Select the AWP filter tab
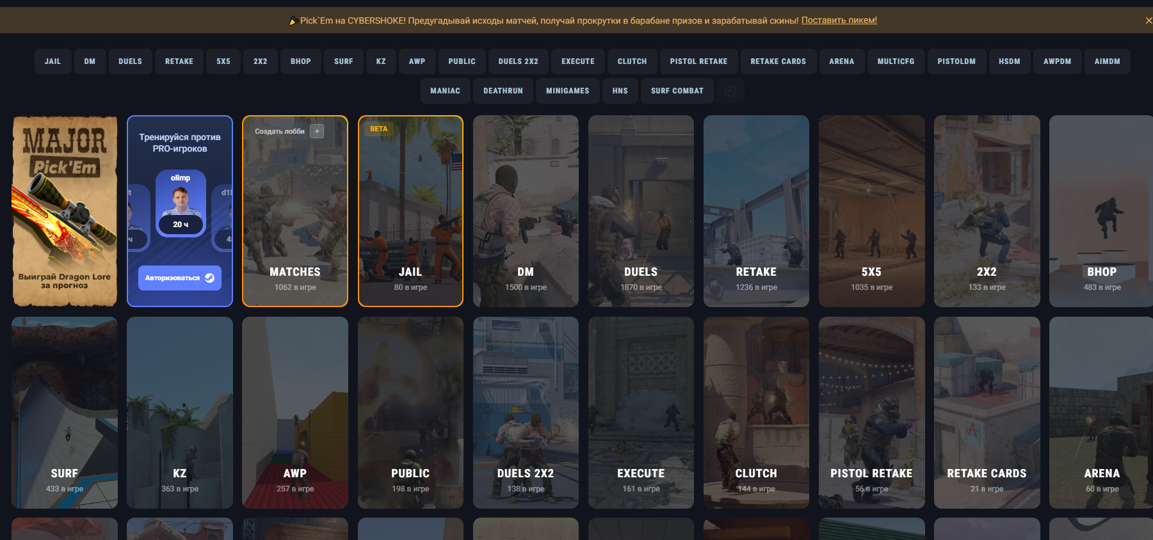Image resolution: width=1153 pixels, height=540 pixels. pos(417,61)
